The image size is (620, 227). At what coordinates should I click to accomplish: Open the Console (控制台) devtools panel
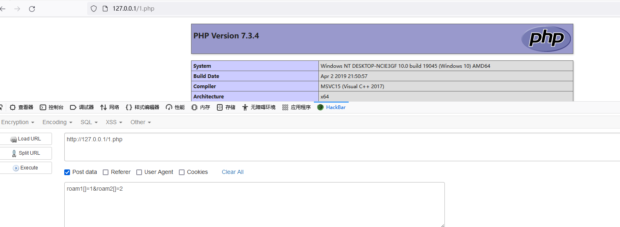coord(52,107)
